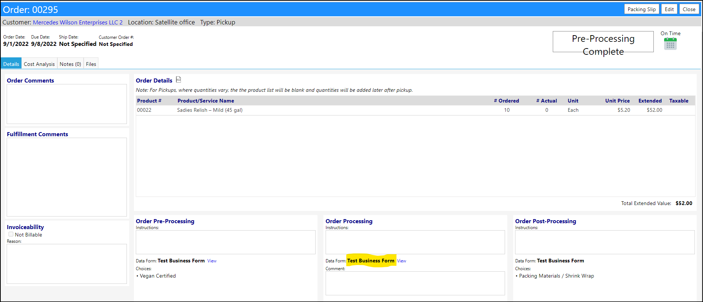This screenshot has height=302, width=703.
Task: Click the Invoiceability Reason text box
Action: (67, 264)
